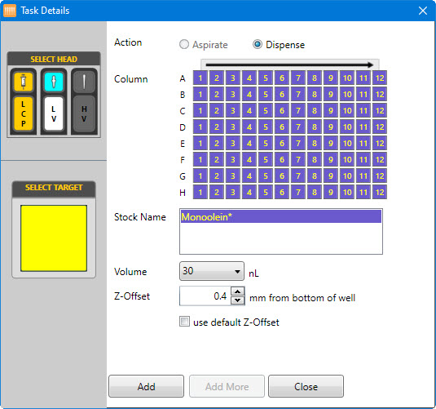The width and height of the screenshot is (436, 409).
Task: Click the yellow LCP label button
Action: pos(24,113)
